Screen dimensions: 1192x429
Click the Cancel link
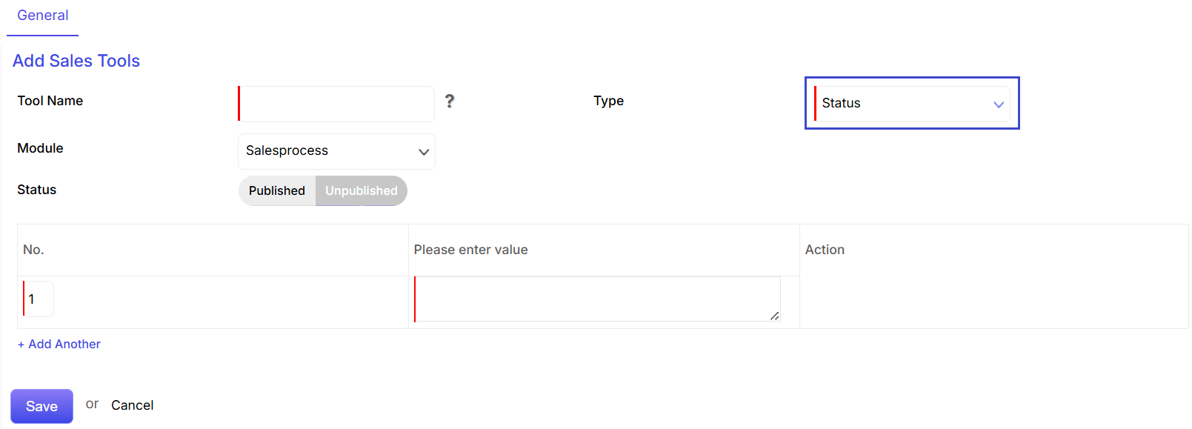pos(132,405)
